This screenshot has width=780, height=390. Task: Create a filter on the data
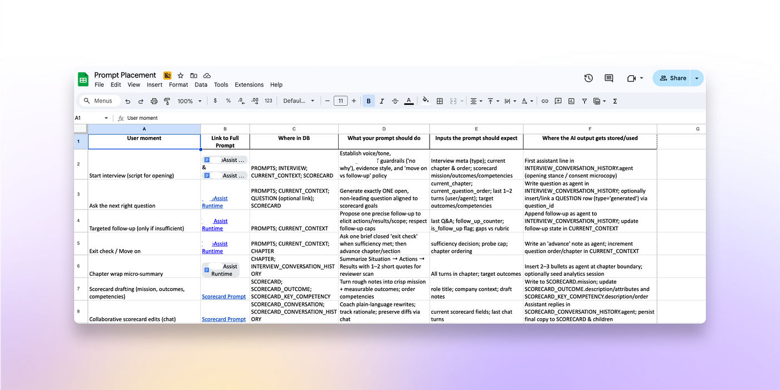[583, 101]
